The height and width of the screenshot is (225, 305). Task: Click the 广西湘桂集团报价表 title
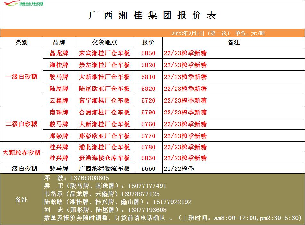click(152, 15)
